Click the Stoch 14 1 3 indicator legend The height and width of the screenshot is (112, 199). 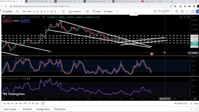click(x=7, y=58)
